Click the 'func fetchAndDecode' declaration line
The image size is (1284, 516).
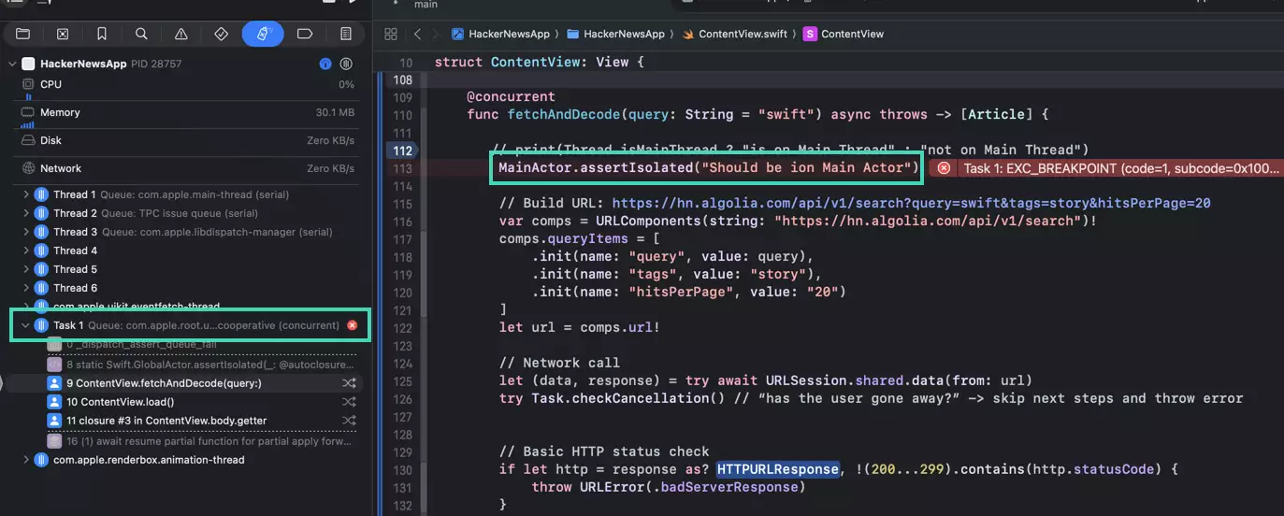coord(757,115)
